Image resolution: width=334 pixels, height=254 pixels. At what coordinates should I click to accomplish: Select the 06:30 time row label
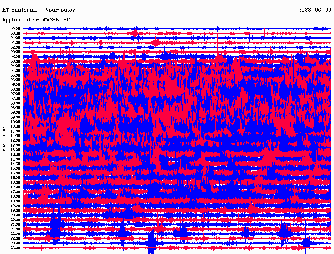(15, 89)
